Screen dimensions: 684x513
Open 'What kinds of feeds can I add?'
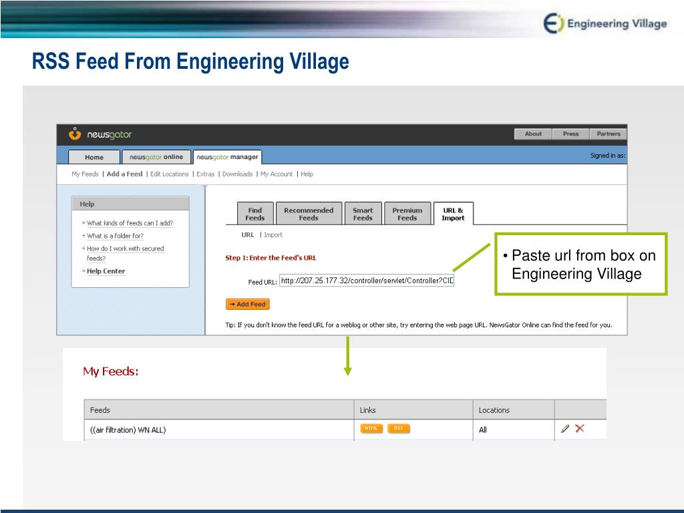130,223
